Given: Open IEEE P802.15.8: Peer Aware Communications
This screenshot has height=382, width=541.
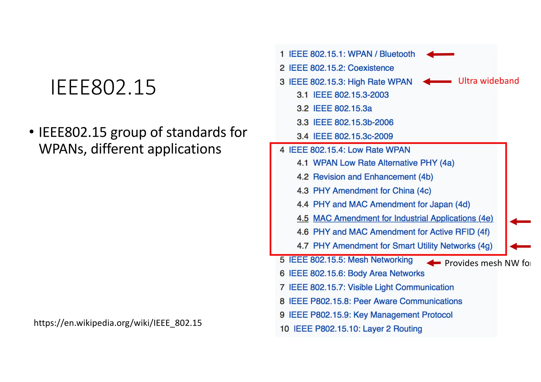Looking at the screenshot, I should [375, 301].
